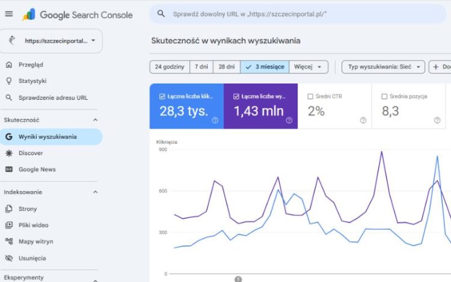Open the property selector dropdown
Screen dimensions: 451x282
point(51,41)
